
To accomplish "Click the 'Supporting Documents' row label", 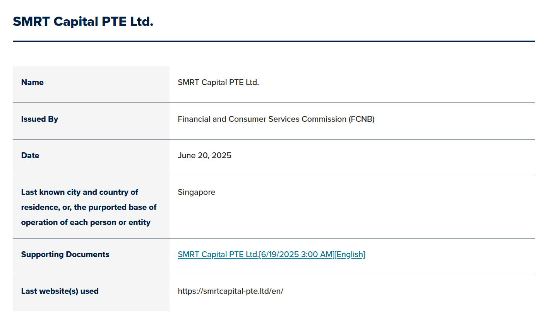I will click(65, 254).
